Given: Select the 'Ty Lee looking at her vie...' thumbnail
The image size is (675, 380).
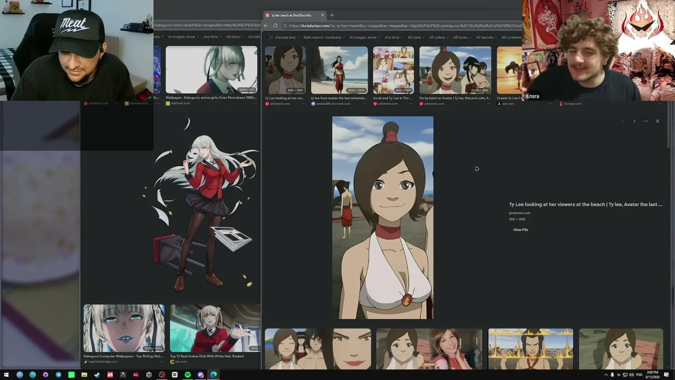Looking at the screenshot, I should coord(285,70).
